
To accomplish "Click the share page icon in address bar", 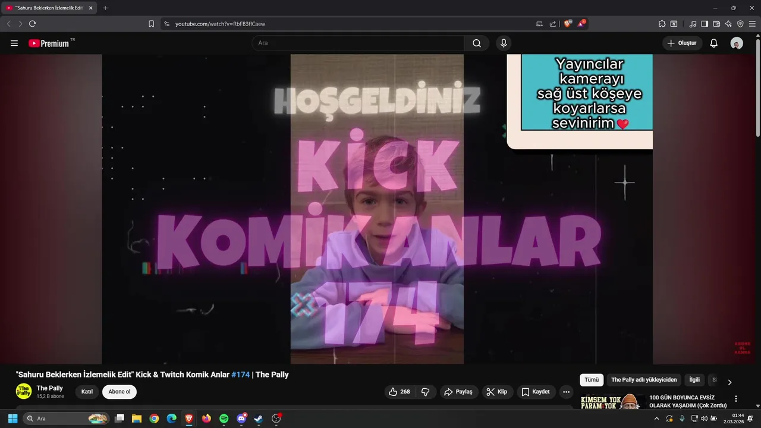I will [553, 24].
